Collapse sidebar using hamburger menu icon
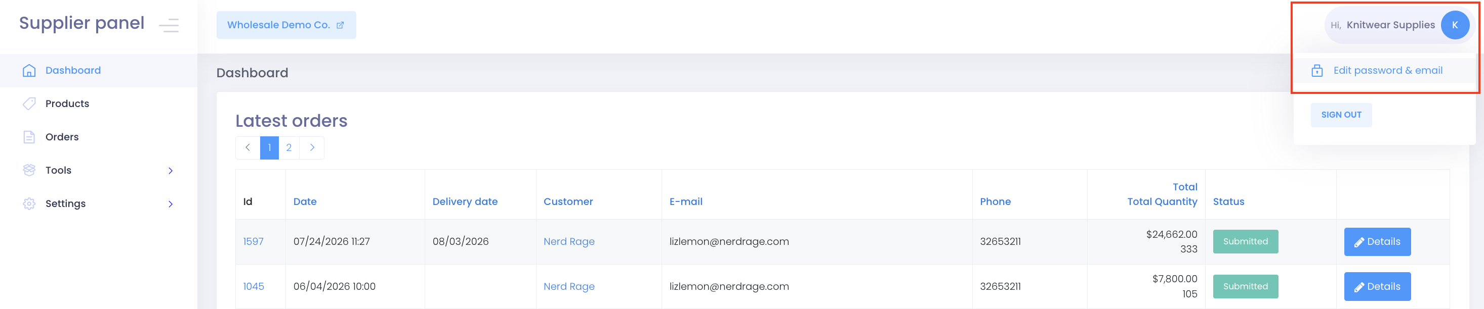This screenshot has width=1484, height=309. (169, 25)
